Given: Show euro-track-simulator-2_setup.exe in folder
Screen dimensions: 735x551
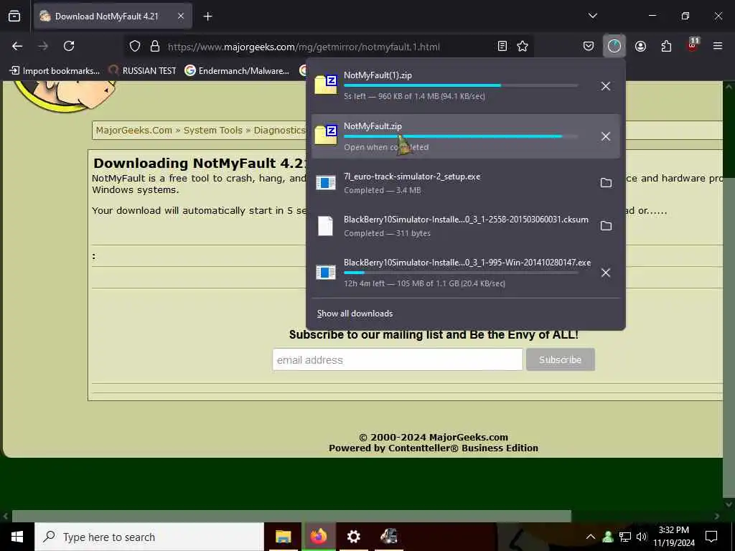Looking at the screenshot, I should pos(606,183).
